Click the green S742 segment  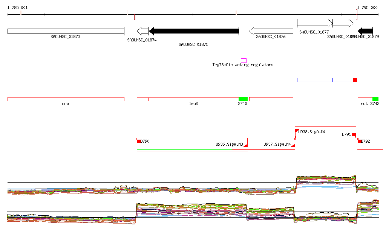click(x=375, y=99)
